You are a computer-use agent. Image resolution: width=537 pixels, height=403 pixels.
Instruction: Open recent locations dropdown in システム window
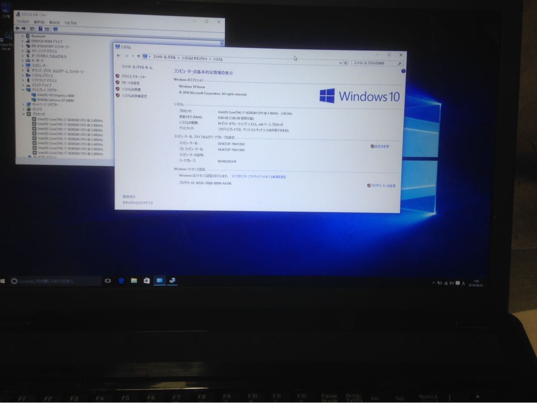coord(133,56)
